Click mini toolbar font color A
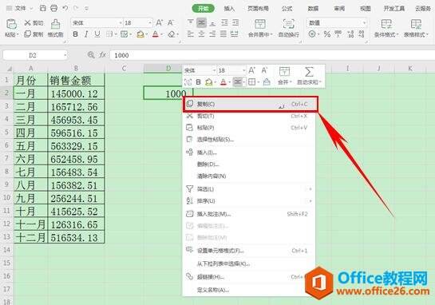 pyautogui.click(x=223, y=82)
